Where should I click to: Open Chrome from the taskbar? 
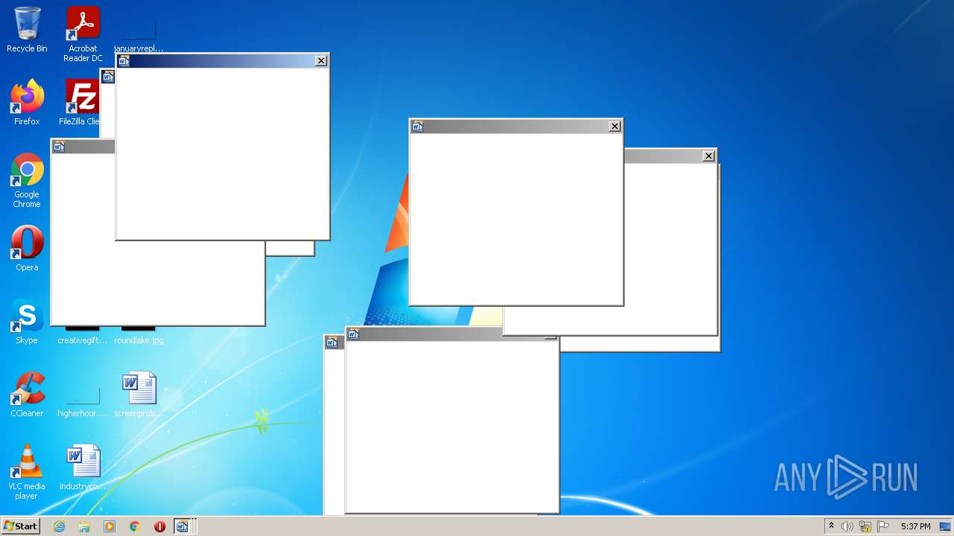(135, 526)
